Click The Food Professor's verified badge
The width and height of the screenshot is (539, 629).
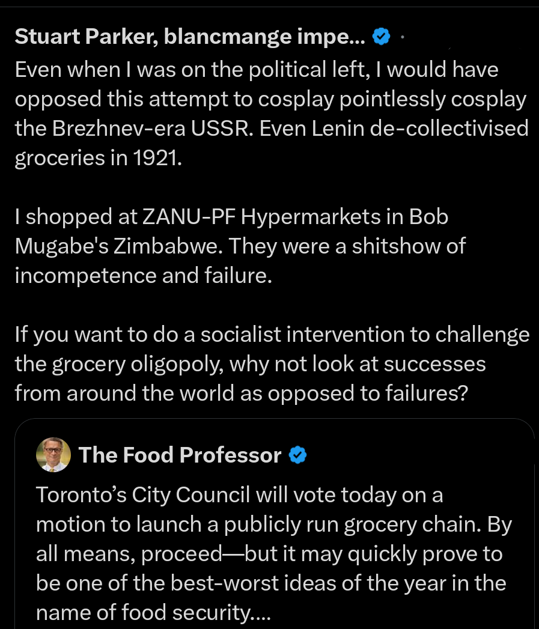298,455
